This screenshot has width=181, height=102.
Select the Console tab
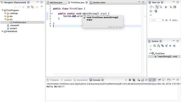(96, 80)
